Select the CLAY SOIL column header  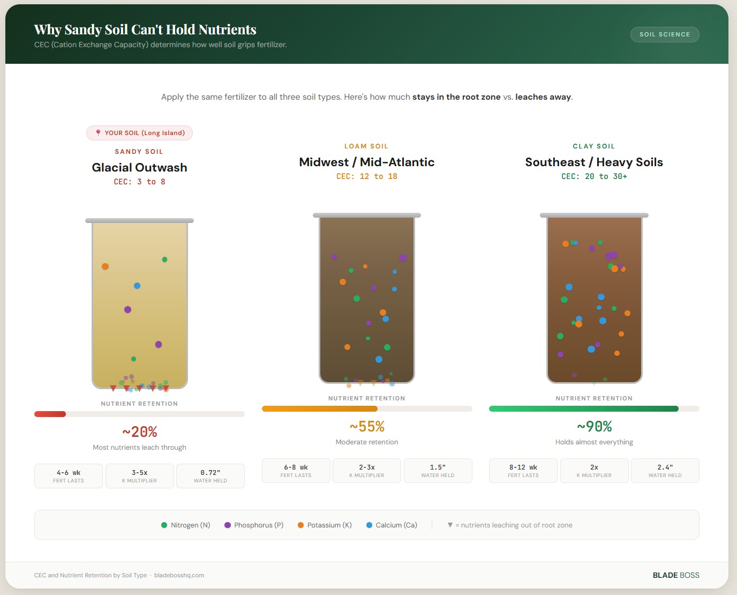pyautogui.click(x=594, y=146)
